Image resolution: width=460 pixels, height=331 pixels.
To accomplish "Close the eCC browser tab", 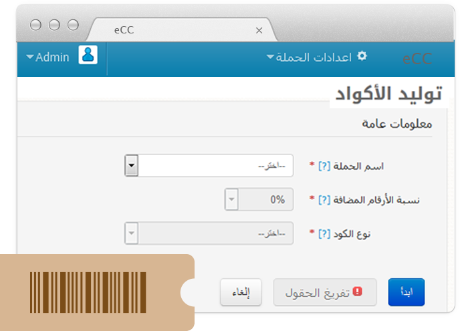I will (x=259, y=30).
